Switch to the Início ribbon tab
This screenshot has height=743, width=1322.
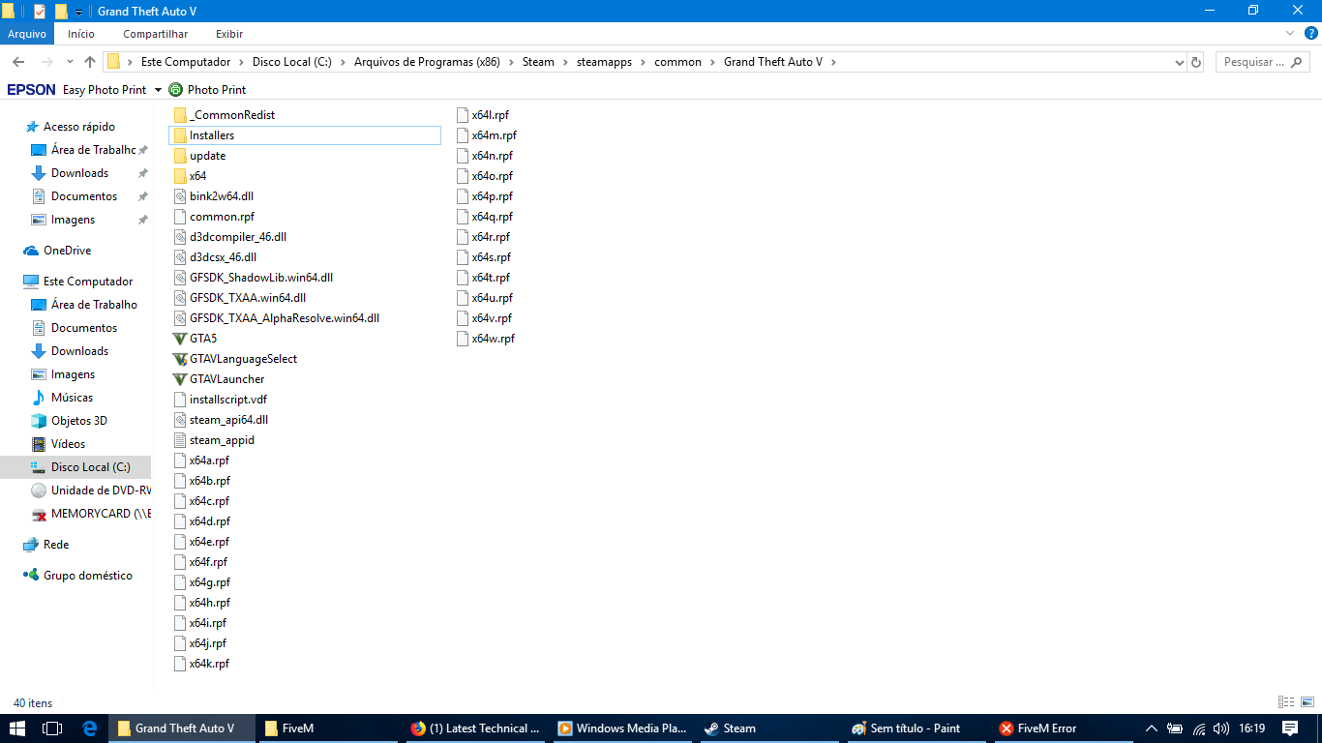point(81,34)
